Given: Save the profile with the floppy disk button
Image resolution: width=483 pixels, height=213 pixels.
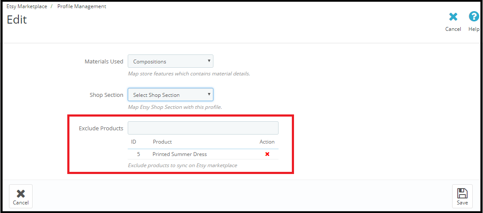Looking at the screenshot, I should (x=462, y=196).
